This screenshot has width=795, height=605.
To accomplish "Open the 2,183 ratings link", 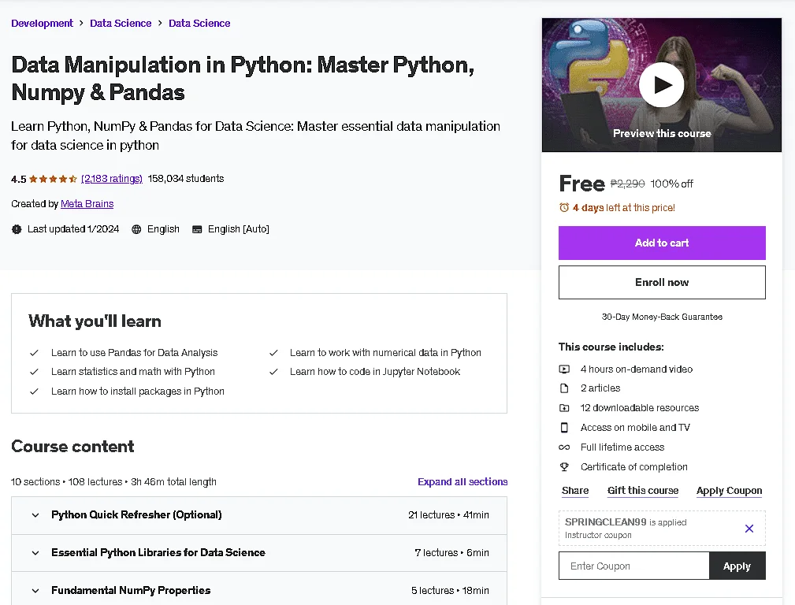I will tap(112, 179).
